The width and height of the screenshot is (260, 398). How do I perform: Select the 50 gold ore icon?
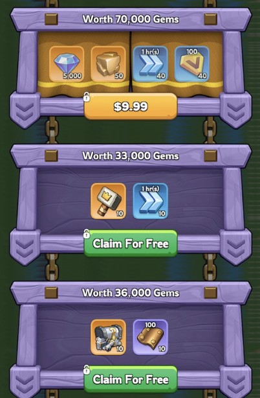pyautogui.click(x=108, y=64)
